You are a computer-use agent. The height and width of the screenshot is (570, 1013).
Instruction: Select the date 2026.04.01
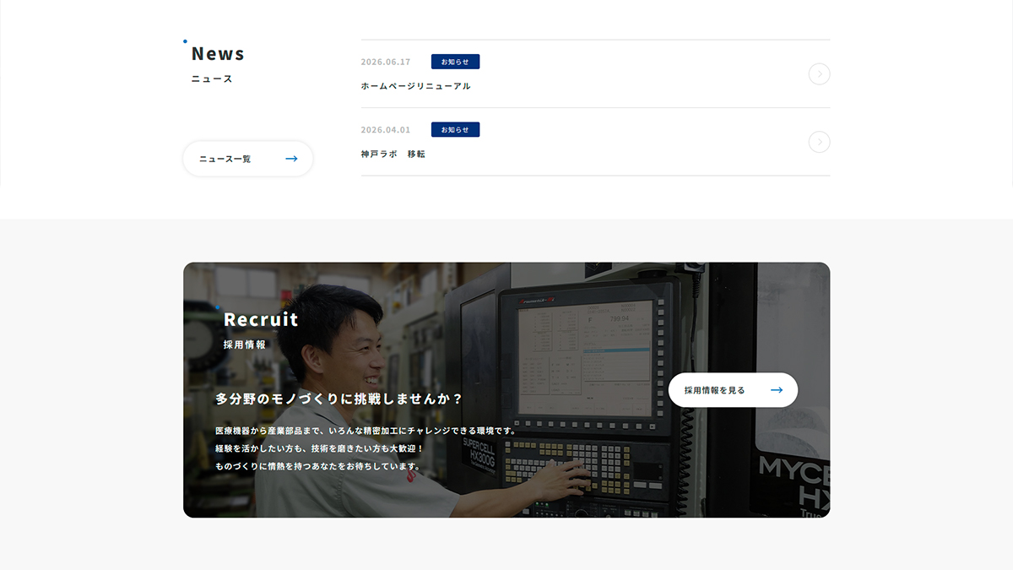point(386,129)
